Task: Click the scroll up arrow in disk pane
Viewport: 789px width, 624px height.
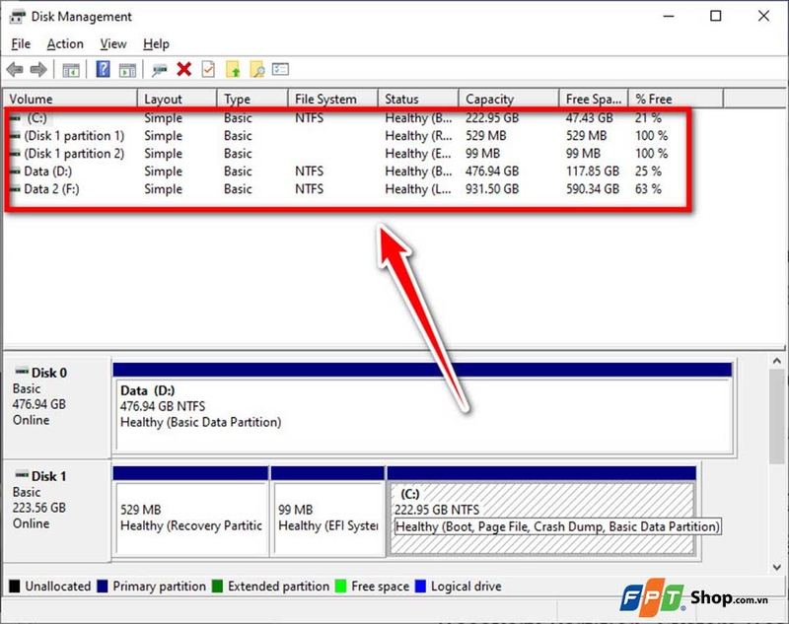Action: 776,361
